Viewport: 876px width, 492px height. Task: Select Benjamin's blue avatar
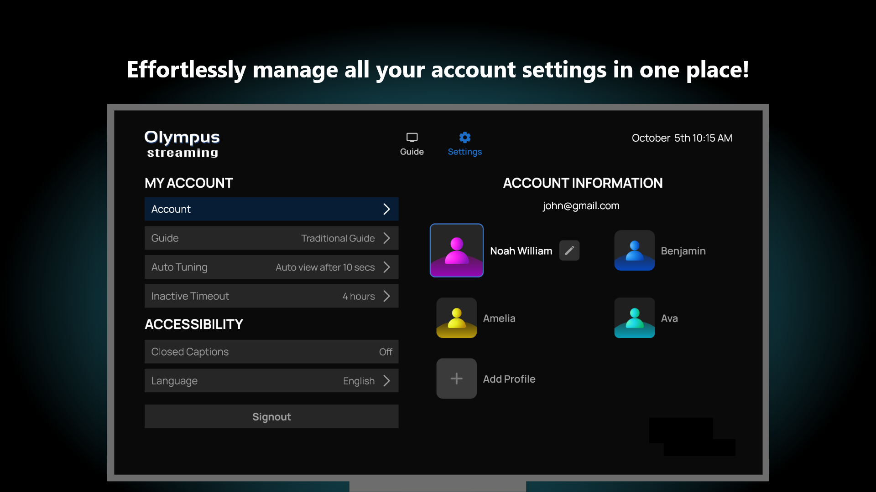pyautogui.click(x=635, y=251)
